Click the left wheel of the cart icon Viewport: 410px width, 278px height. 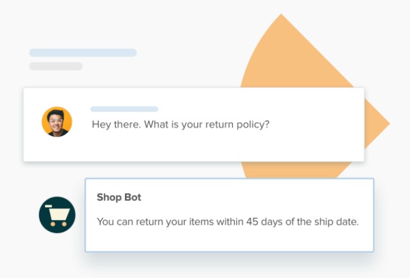tap(53, 224)
